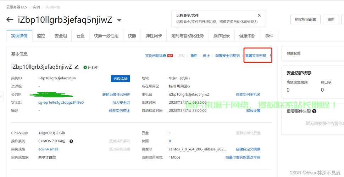344x177 pixels.
Task: Click the 购买相同配置 button
Action: tap(305, 19)
